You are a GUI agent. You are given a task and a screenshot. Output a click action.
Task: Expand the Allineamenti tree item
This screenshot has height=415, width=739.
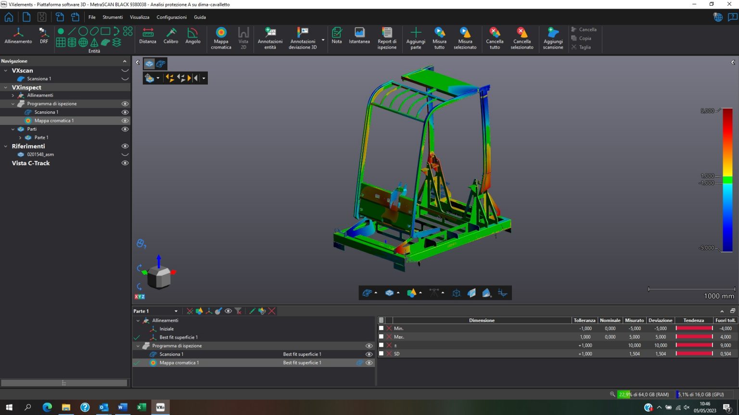coord(13,95)
